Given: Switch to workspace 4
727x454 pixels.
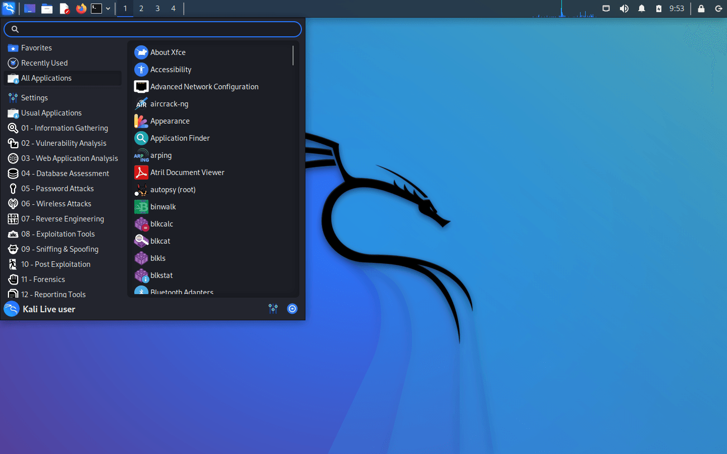Looking at the screenshot, I should click(173, 9).
